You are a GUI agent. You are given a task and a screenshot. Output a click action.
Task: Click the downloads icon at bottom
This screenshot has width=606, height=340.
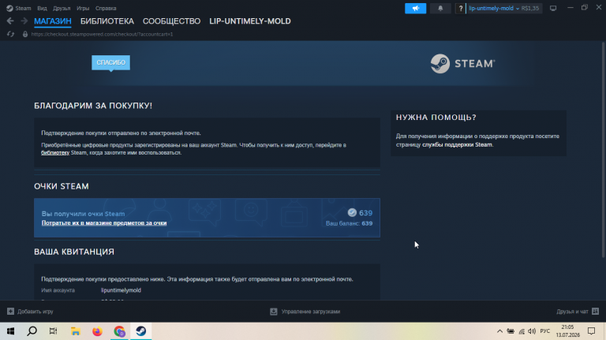274,312
